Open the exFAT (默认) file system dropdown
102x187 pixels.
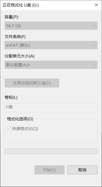(x=51, y=45)
